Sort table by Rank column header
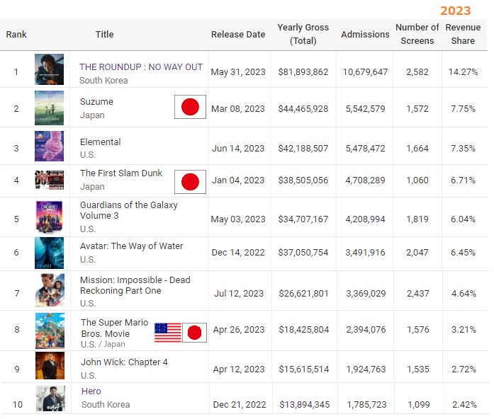The height and width of the screenshot is (419, 494). coord(16,34)
